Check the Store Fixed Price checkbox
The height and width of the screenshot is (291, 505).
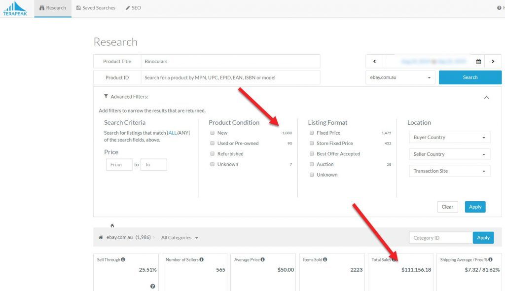click(x=312, y=143)
